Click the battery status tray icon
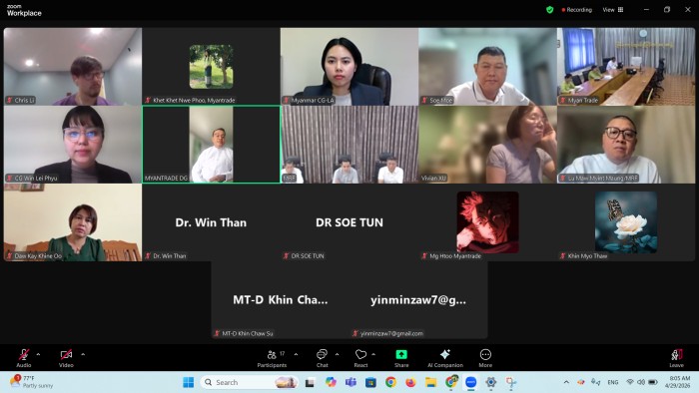The width and height of the screenshot is (699, 393). [x=653, y=382]
